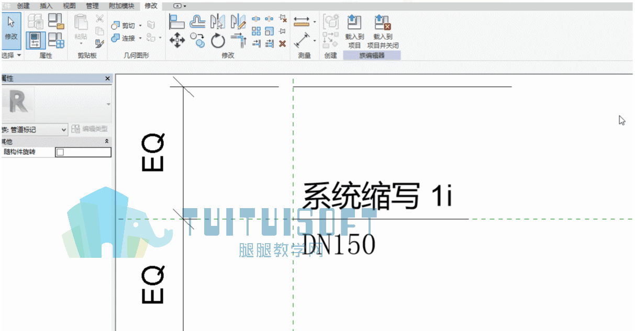Expand the Measure tool dropdown arrow
Image resolution: width=635 pixels, height=331 pixels.
[x=314, y=22]
